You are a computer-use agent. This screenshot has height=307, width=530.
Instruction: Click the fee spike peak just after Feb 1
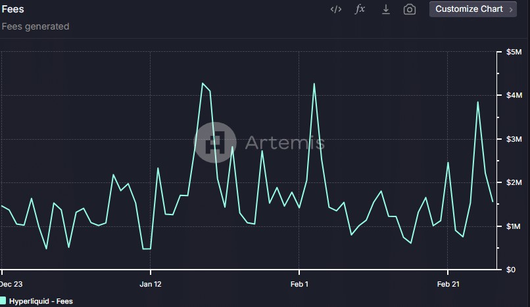point(314,84)
